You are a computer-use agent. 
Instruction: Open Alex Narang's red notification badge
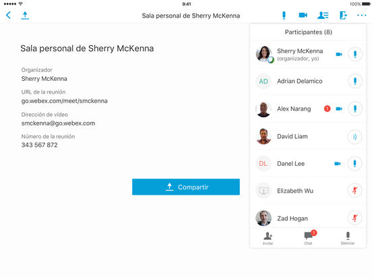coord(327,108)
